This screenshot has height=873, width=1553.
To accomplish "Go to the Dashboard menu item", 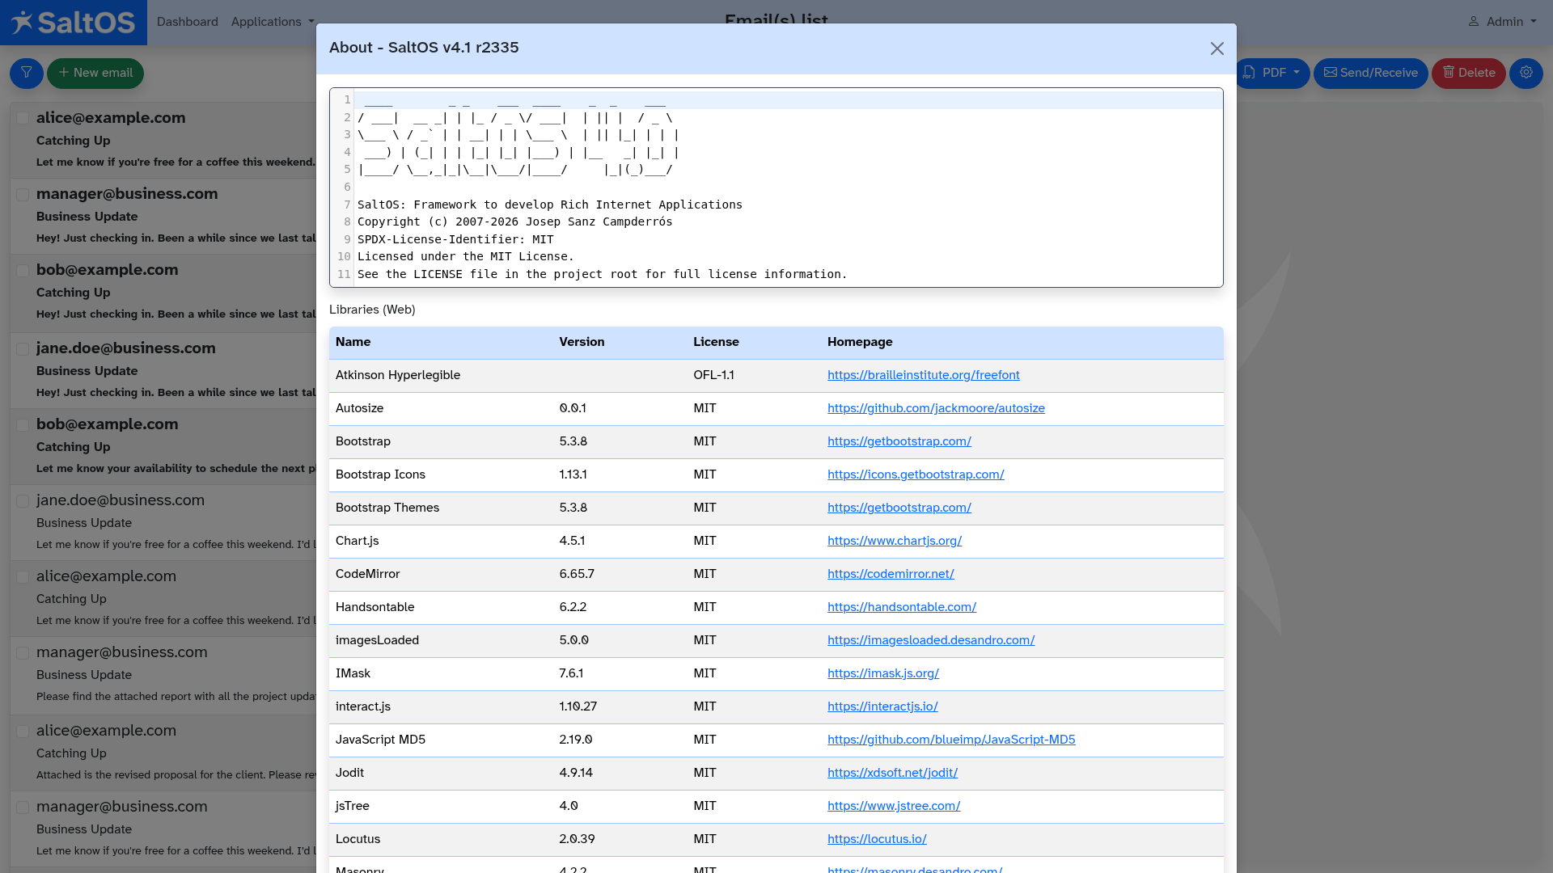I will [x=187, y=22].
